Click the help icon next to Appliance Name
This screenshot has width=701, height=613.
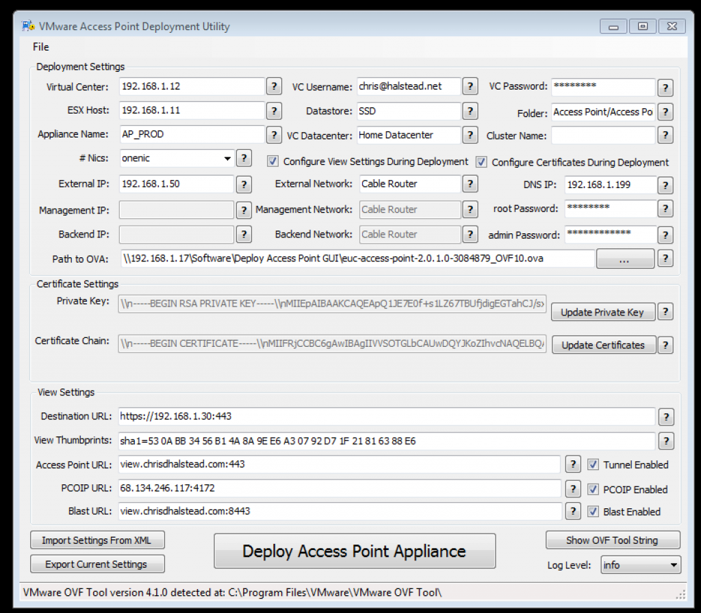click(x=274, y=135)
